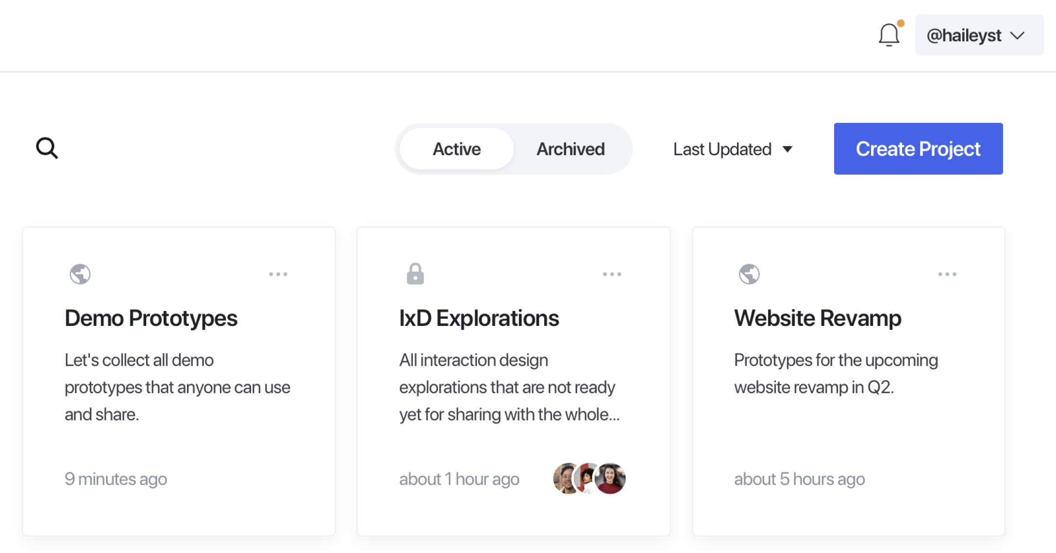The height and width of the screenshot is (553, 1056).
Task: Open three-dot menu on Website Revamp card
Action: click(947, 274)
